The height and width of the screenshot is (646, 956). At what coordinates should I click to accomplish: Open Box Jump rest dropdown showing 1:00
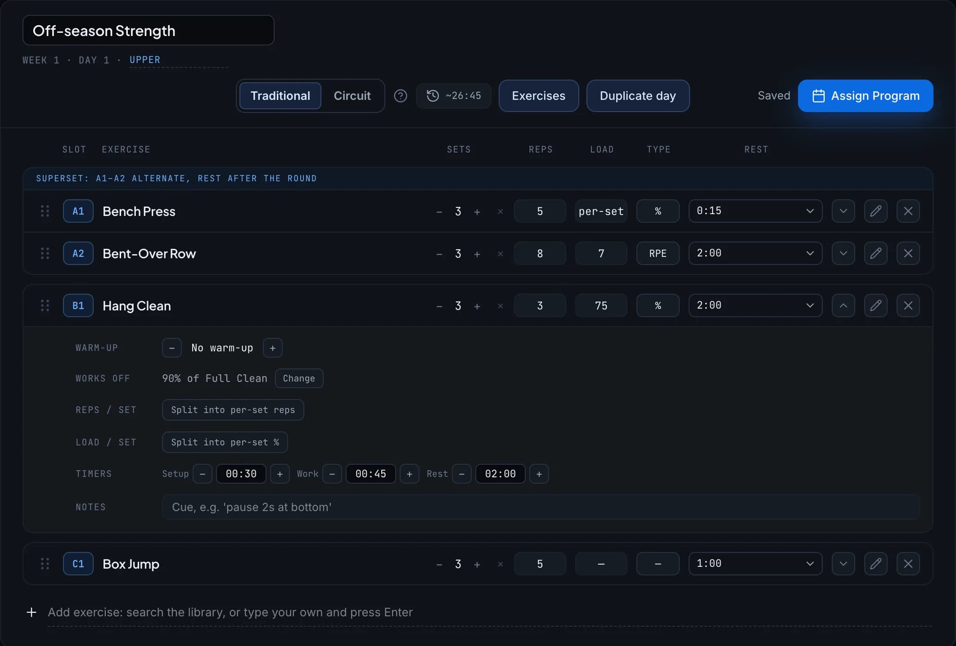(755, 564)
